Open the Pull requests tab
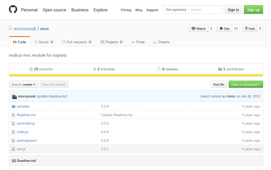The height and width of the screenshot is (170, 271). click(77, 42)
